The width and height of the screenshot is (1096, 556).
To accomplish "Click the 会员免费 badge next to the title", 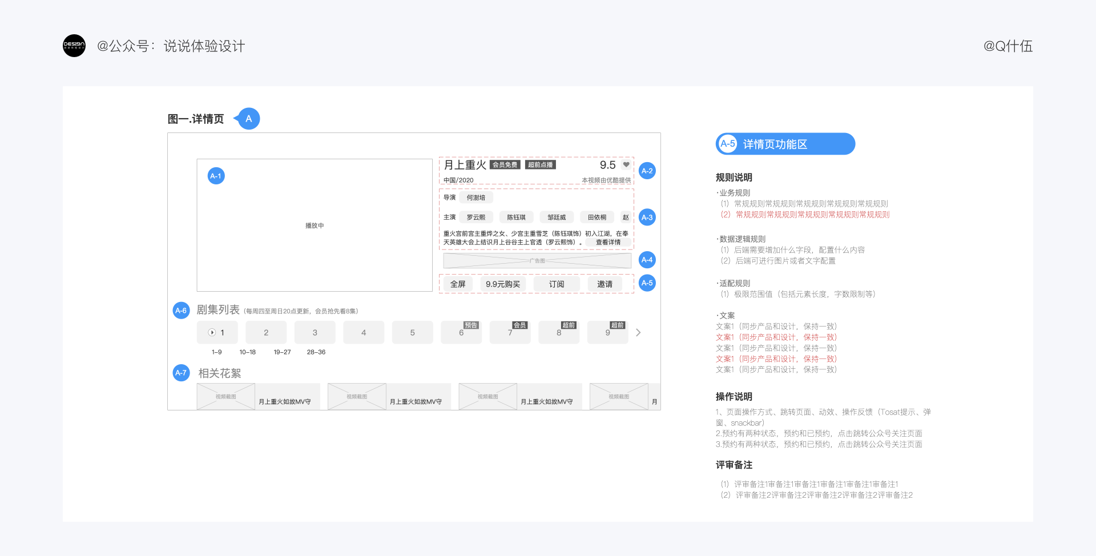I will pos(505,165).
